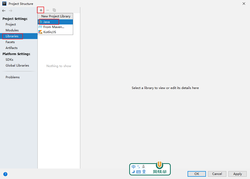Image resolution: width=250 pixels, height=179 pixels.
Task: Click the Apply button
Action: coord(238,174)
